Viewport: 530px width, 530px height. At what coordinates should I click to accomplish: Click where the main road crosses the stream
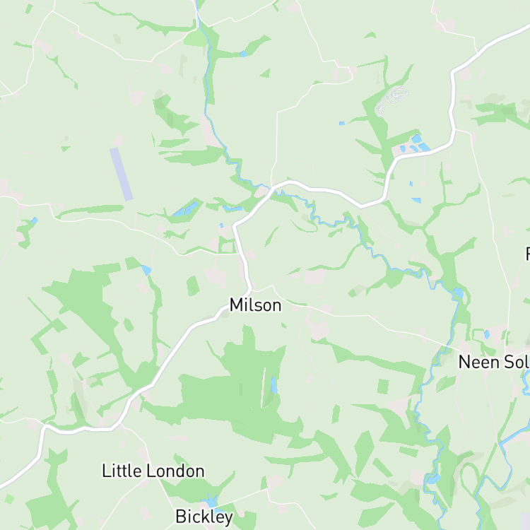(271, 188)
